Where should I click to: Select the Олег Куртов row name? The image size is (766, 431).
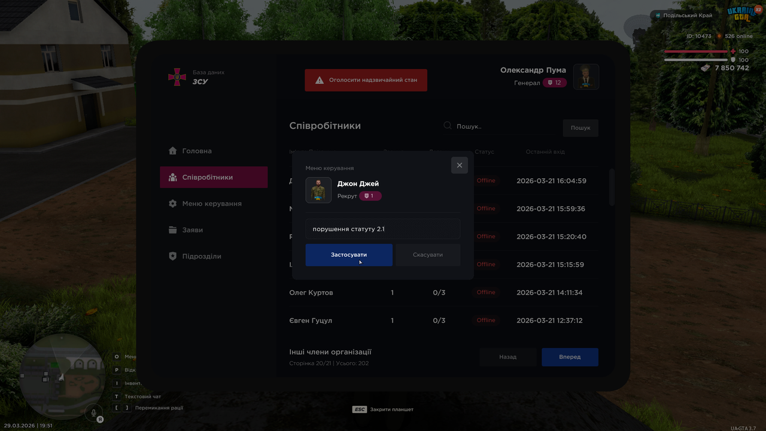[x=311, y=293]
